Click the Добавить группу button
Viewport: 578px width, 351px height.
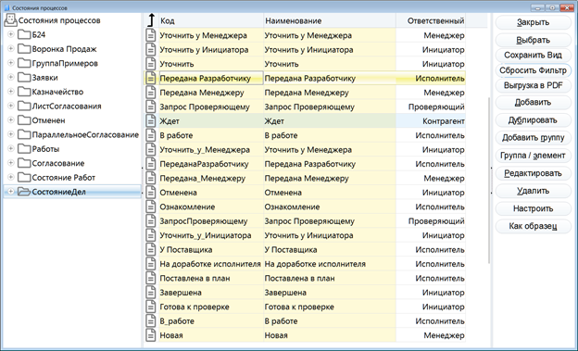click(533, 137)
